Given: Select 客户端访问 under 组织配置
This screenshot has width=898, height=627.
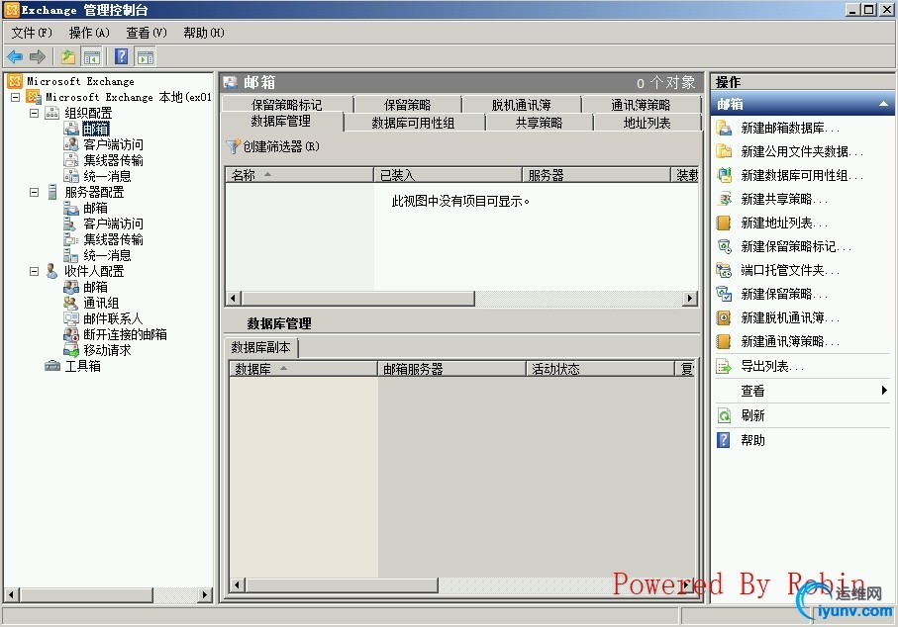Looking at the screenshot, I should (113, 144).
